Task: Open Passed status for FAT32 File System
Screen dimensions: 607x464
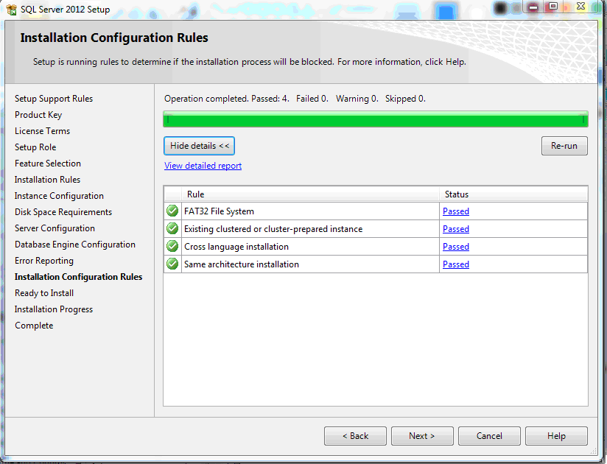Action: click(x=455, y=211)
